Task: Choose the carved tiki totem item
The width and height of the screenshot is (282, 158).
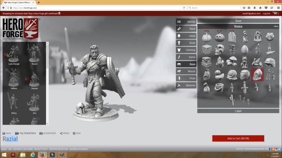Action: (232, 49)
